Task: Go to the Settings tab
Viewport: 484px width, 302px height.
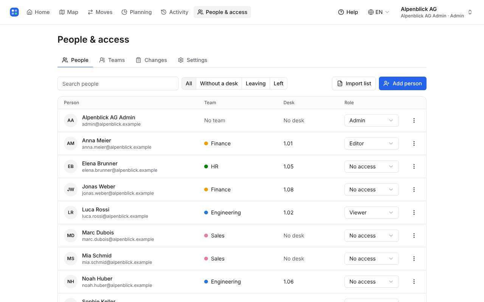Action: pyautogui.click(x=193, y=60)
